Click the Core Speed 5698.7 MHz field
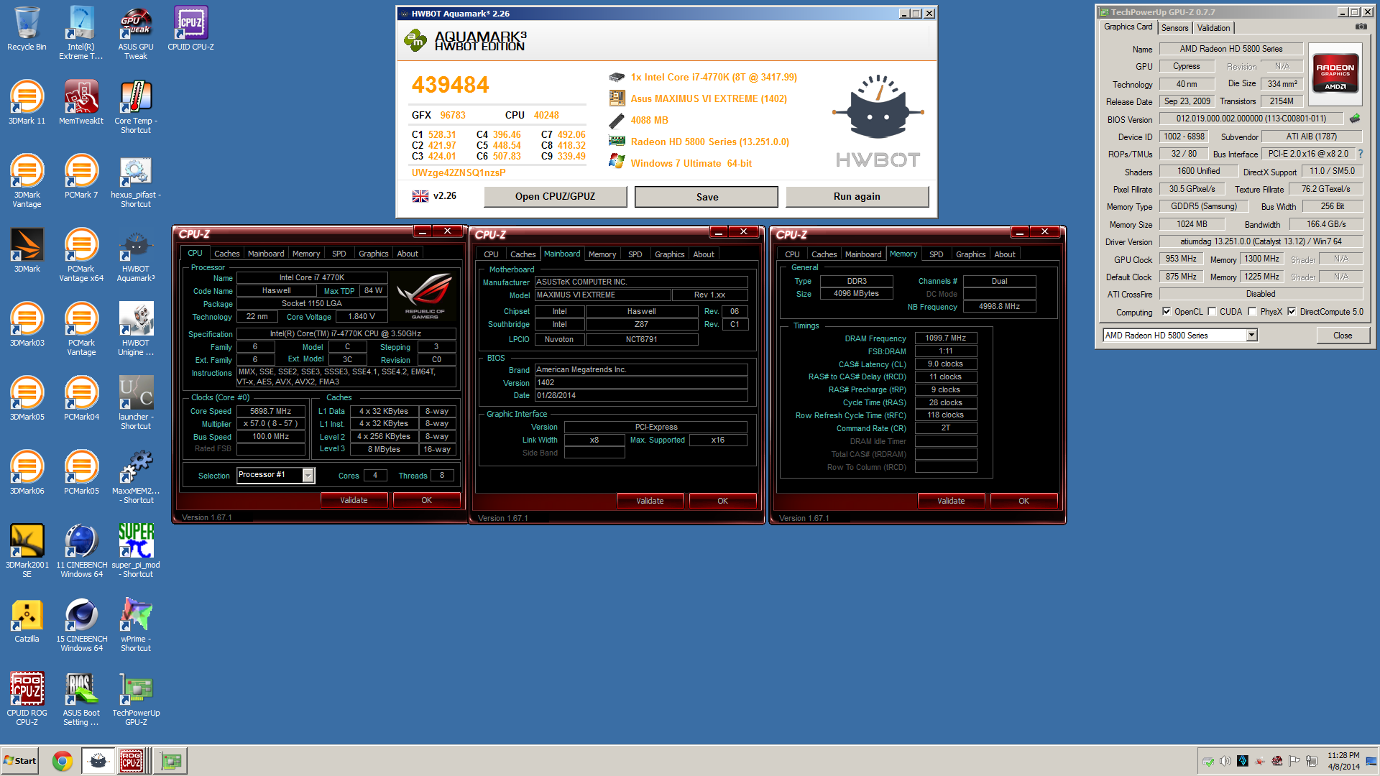 (271, 411)
